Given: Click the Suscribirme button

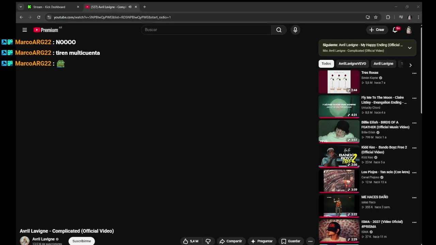Looking at the screenshot, I should click(x=82, y=241).
